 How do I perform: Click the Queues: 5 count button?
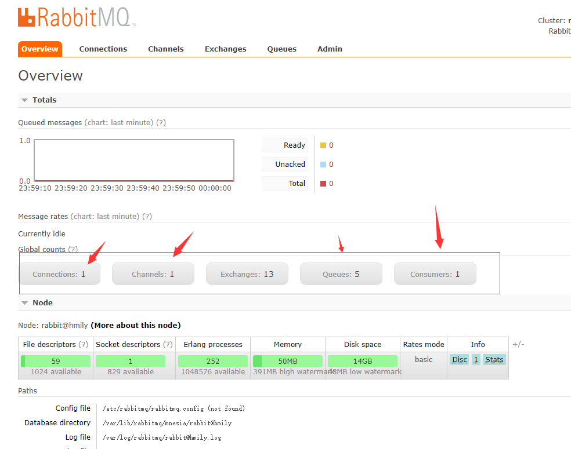[x=341, y=274]
